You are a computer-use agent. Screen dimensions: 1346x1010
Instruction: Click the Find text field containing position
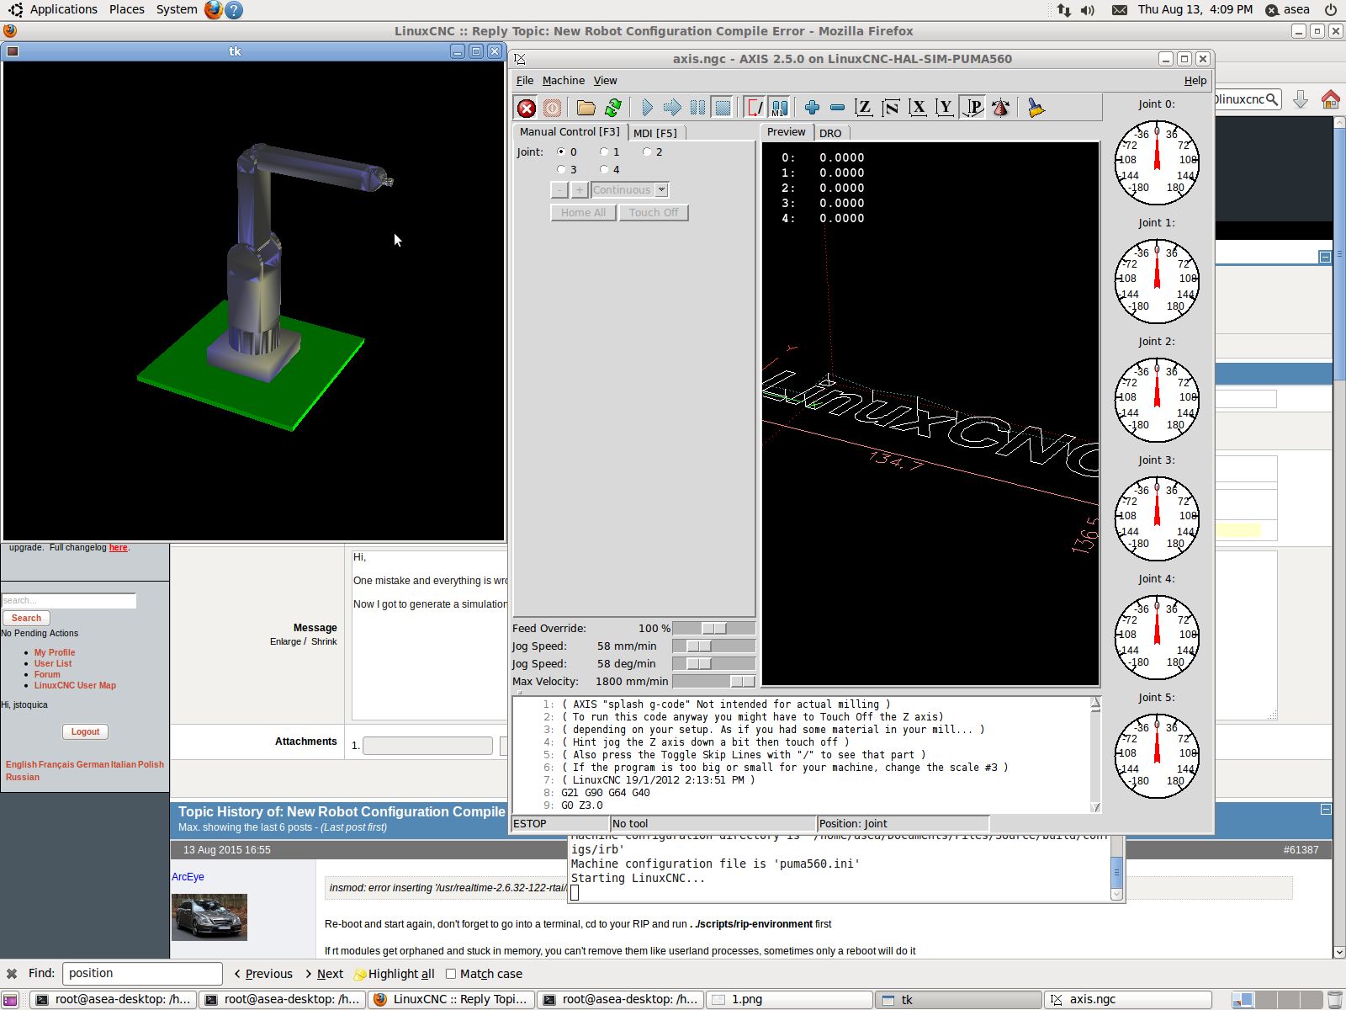click(x=142, y=974)
